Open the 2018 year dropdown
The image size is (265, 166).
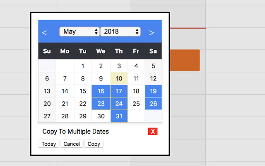click(120, 32)
